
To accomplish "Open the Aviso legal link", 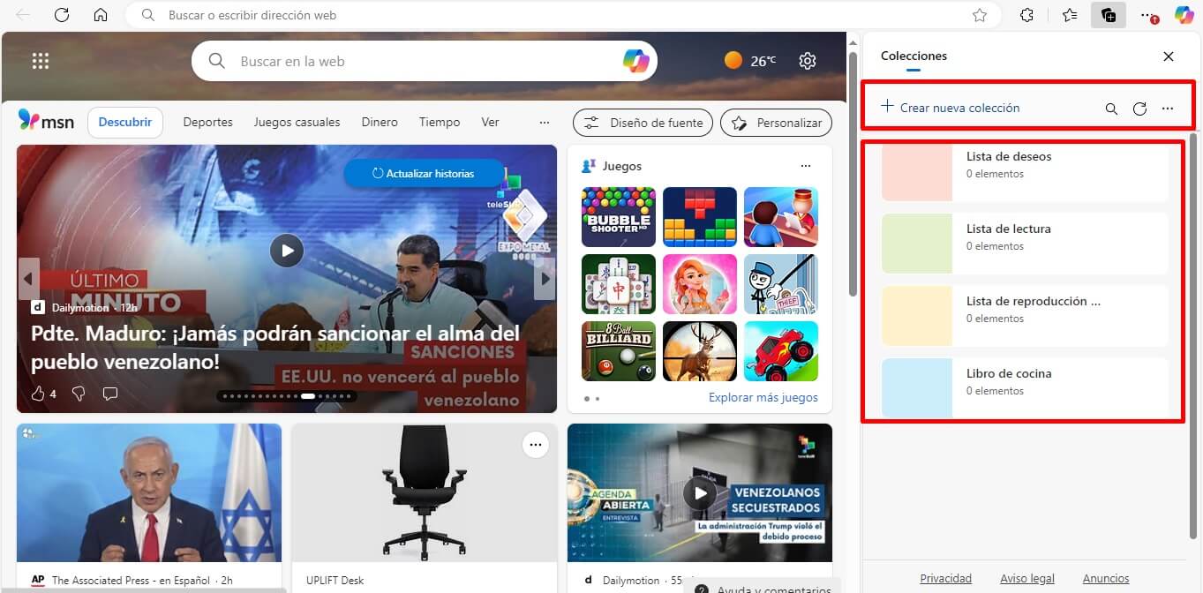I will [1027, 579].
